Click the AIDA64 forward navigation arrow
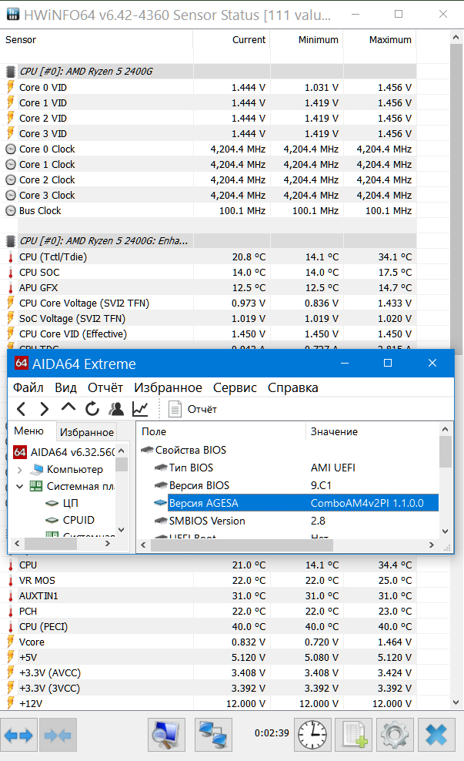The height and width of the screenshot is (761, 464). click(45, 409)
